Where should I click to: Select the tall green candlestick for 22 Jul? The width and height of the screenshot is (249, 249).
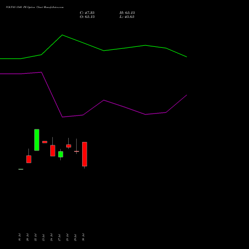tap(37, 140)
